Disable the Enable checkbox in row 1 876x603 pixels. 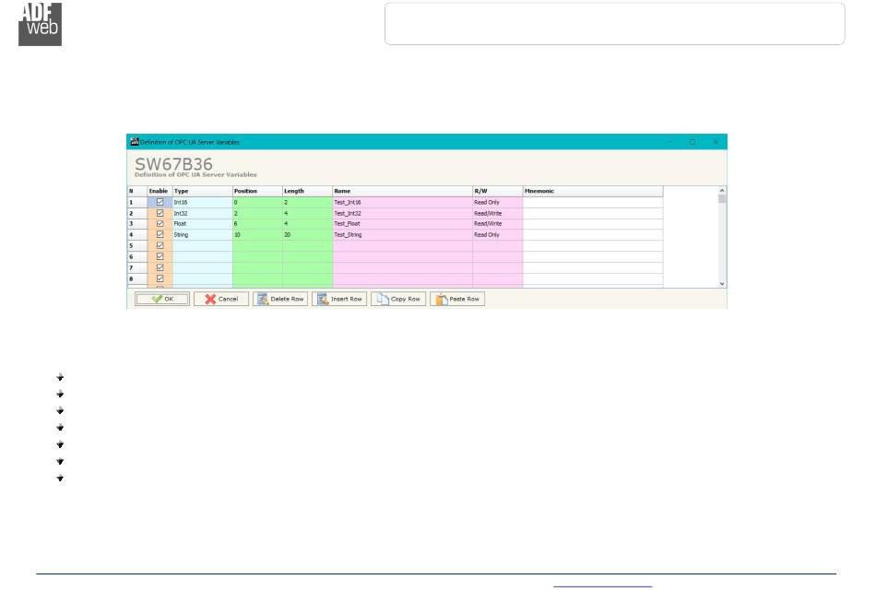pyautogui.click(x=160, y=202)
